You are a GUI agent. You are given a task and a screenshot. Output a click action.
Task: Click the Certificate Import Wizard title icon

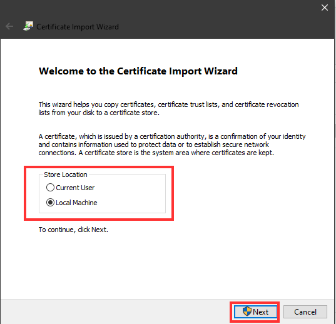click(28, 26)
